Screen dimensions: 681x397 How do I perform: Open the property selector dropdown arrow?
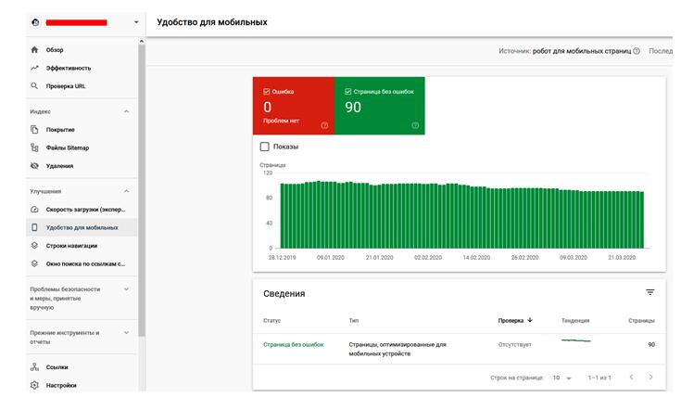pyautogui.click(x=136, y=22)
